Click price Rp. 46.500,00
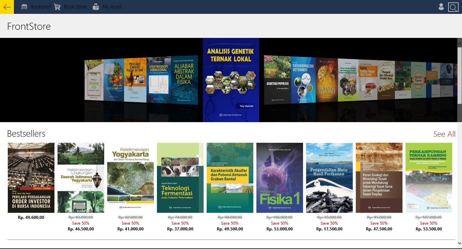The width and height of the screenshot is (462, 249). tap(81, 229)
